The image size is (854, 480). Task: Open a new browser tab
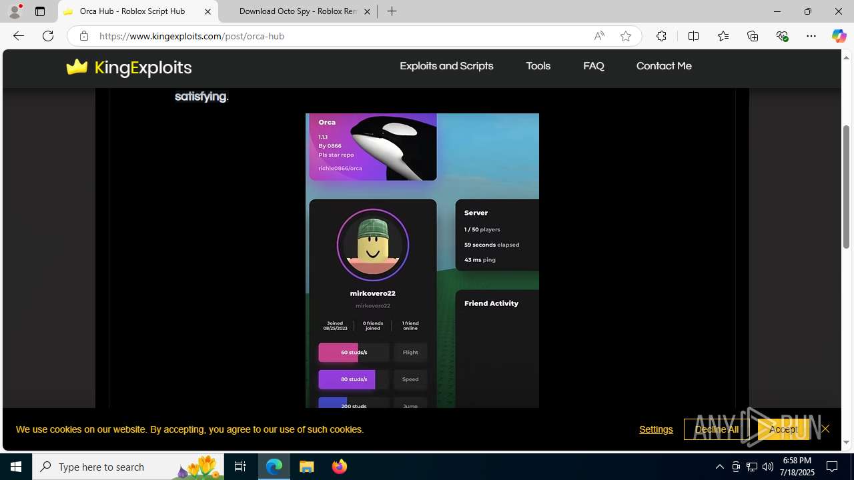pos(392,11)
